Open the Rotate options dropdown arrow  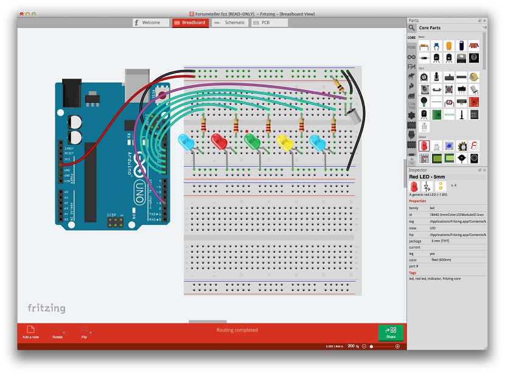pos(64,332)
